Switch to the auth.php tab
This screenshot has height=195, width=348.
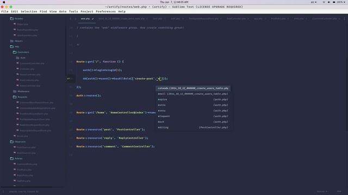click(176, 19)
